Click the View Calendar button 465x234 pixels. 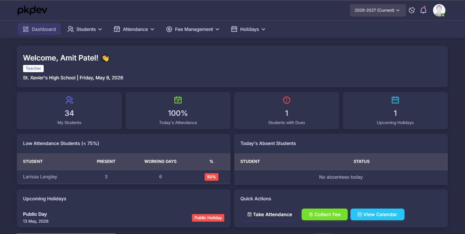pos(377,214)
